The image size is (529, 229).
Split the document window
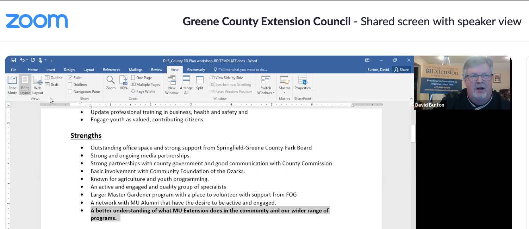pos(200,83)
